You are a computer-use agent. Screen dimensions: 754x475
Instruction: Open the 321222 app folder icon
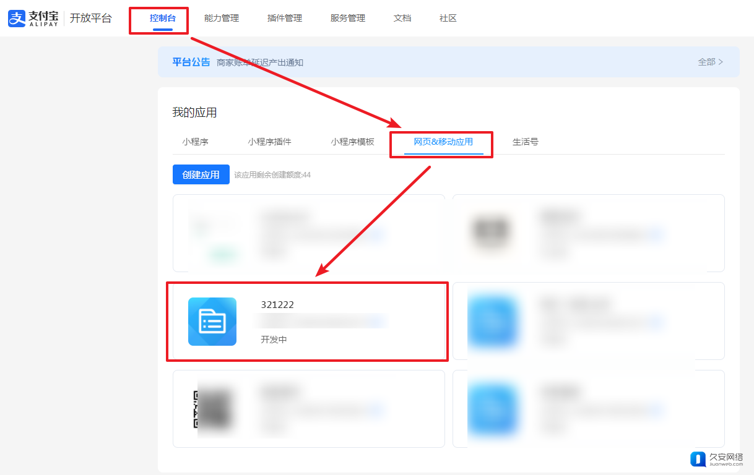[212, 322]
